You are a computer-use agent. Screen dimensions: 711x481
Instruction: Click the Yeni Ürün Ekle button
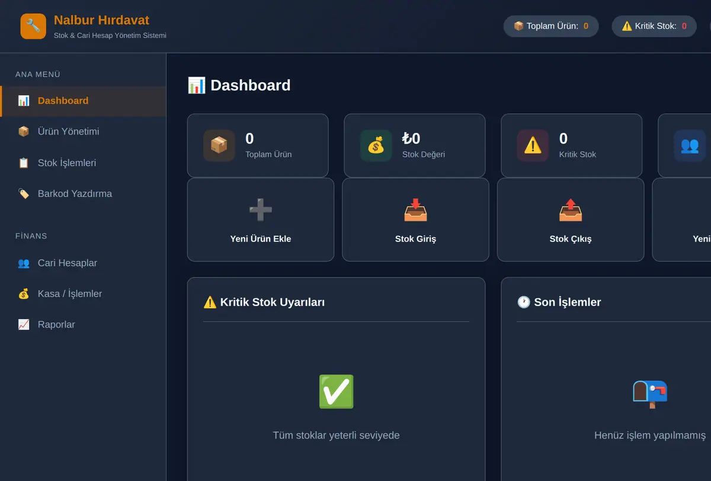click(261, 219)
